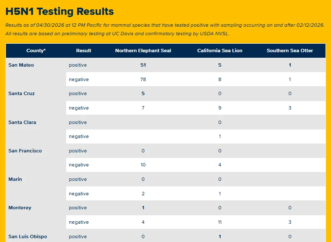331x242 pixels.
Task: Click the 'Southern Sea Otter' column header
Action: tap(290, 51)
